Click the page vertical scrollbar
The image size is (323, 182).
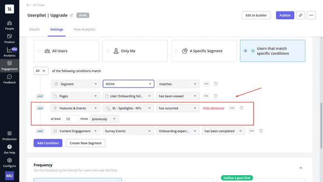coord(321,126)
